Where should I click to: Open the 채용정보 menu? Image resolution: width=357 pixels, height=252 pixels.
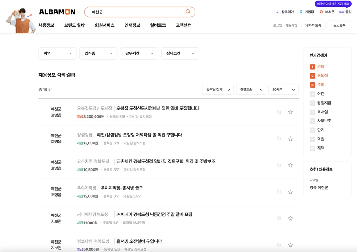point(46,25)
